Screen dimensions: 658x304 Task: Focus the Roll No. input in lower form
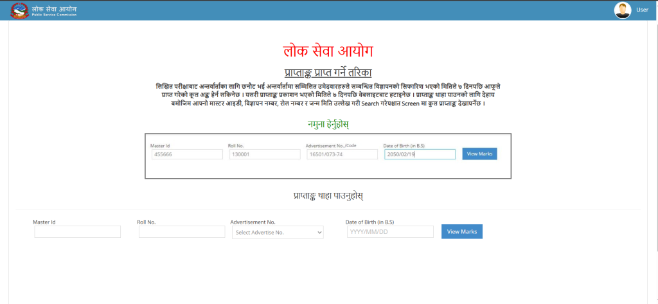(x=182, y=232)
